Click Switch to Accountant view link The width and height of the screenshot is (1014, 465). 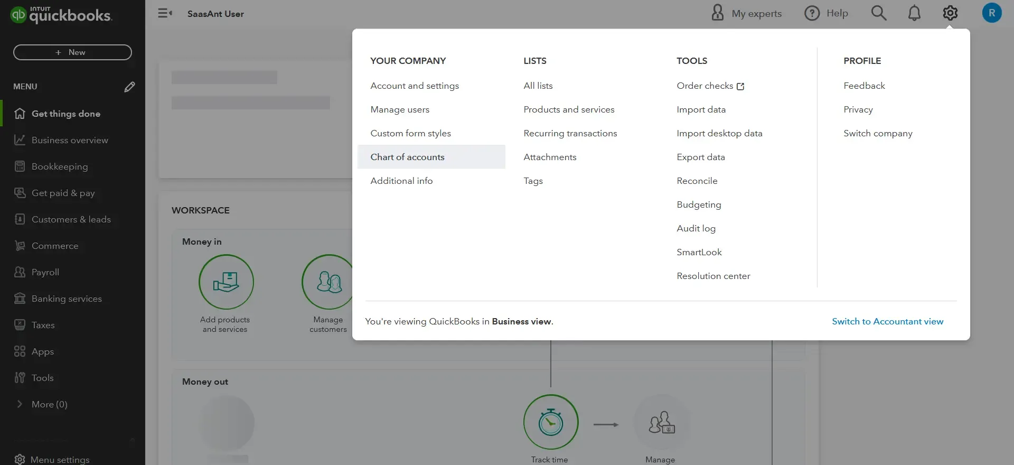click(887, 321)
